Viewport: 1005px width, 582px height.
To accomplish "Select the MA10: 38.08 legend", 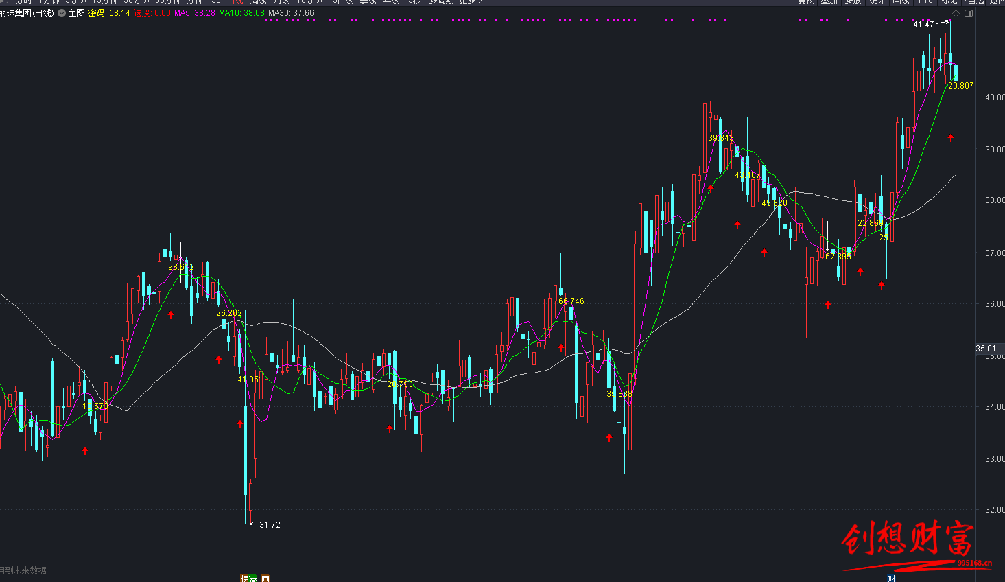I will [x=241, y=13].
